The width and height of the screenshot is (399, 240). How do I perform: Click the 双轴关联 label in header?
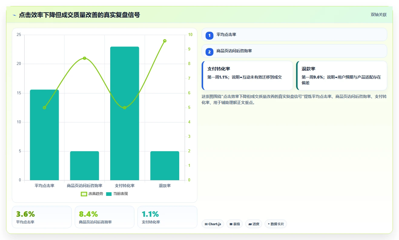(x=379, y=15)
